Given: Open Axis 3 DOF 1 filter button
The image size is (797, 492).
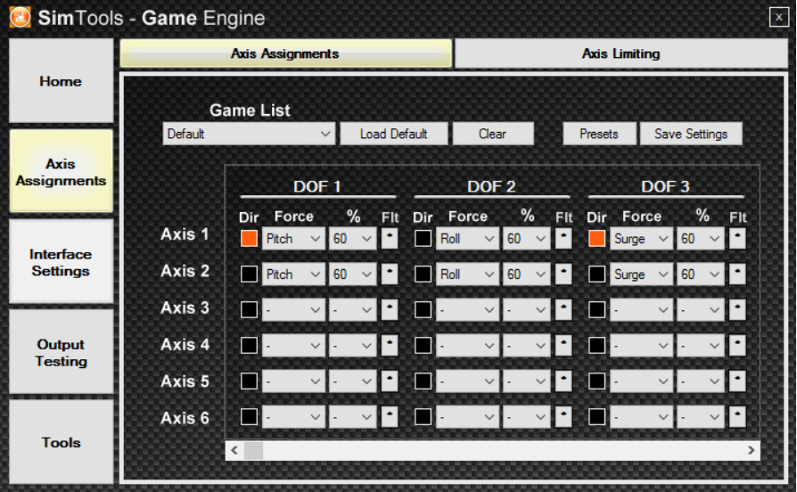Looking at the screenshot, I should (x=389, y=309).
